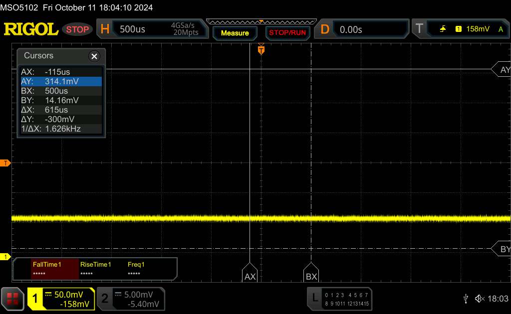Select the FallTime1 measurement item
511x314 pixels.
click(47, 269)
